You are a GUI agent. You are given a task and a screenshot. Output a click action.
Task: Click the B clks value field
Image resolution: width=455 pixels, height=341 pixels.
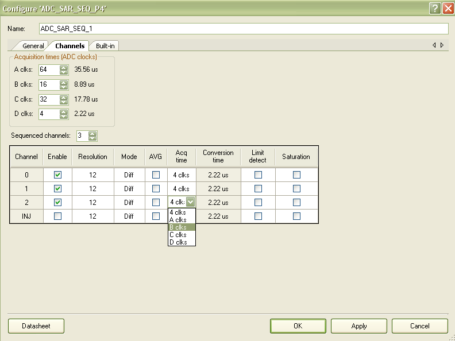(49, 84)
